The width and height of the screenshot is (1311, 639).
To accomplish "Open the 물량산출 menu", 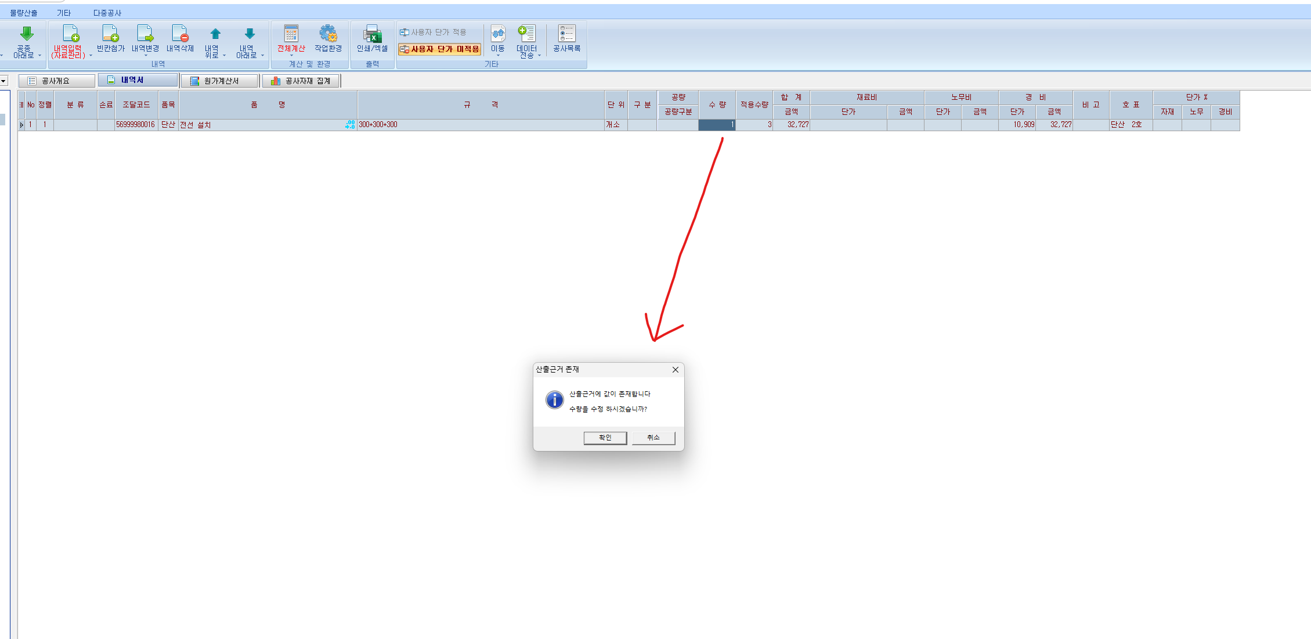I will (x=24, y=13).
